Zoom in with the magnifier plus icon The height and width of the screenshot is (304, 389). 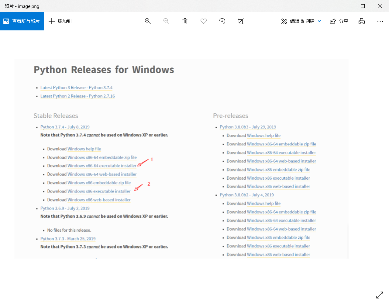click(x=148, y=21)
